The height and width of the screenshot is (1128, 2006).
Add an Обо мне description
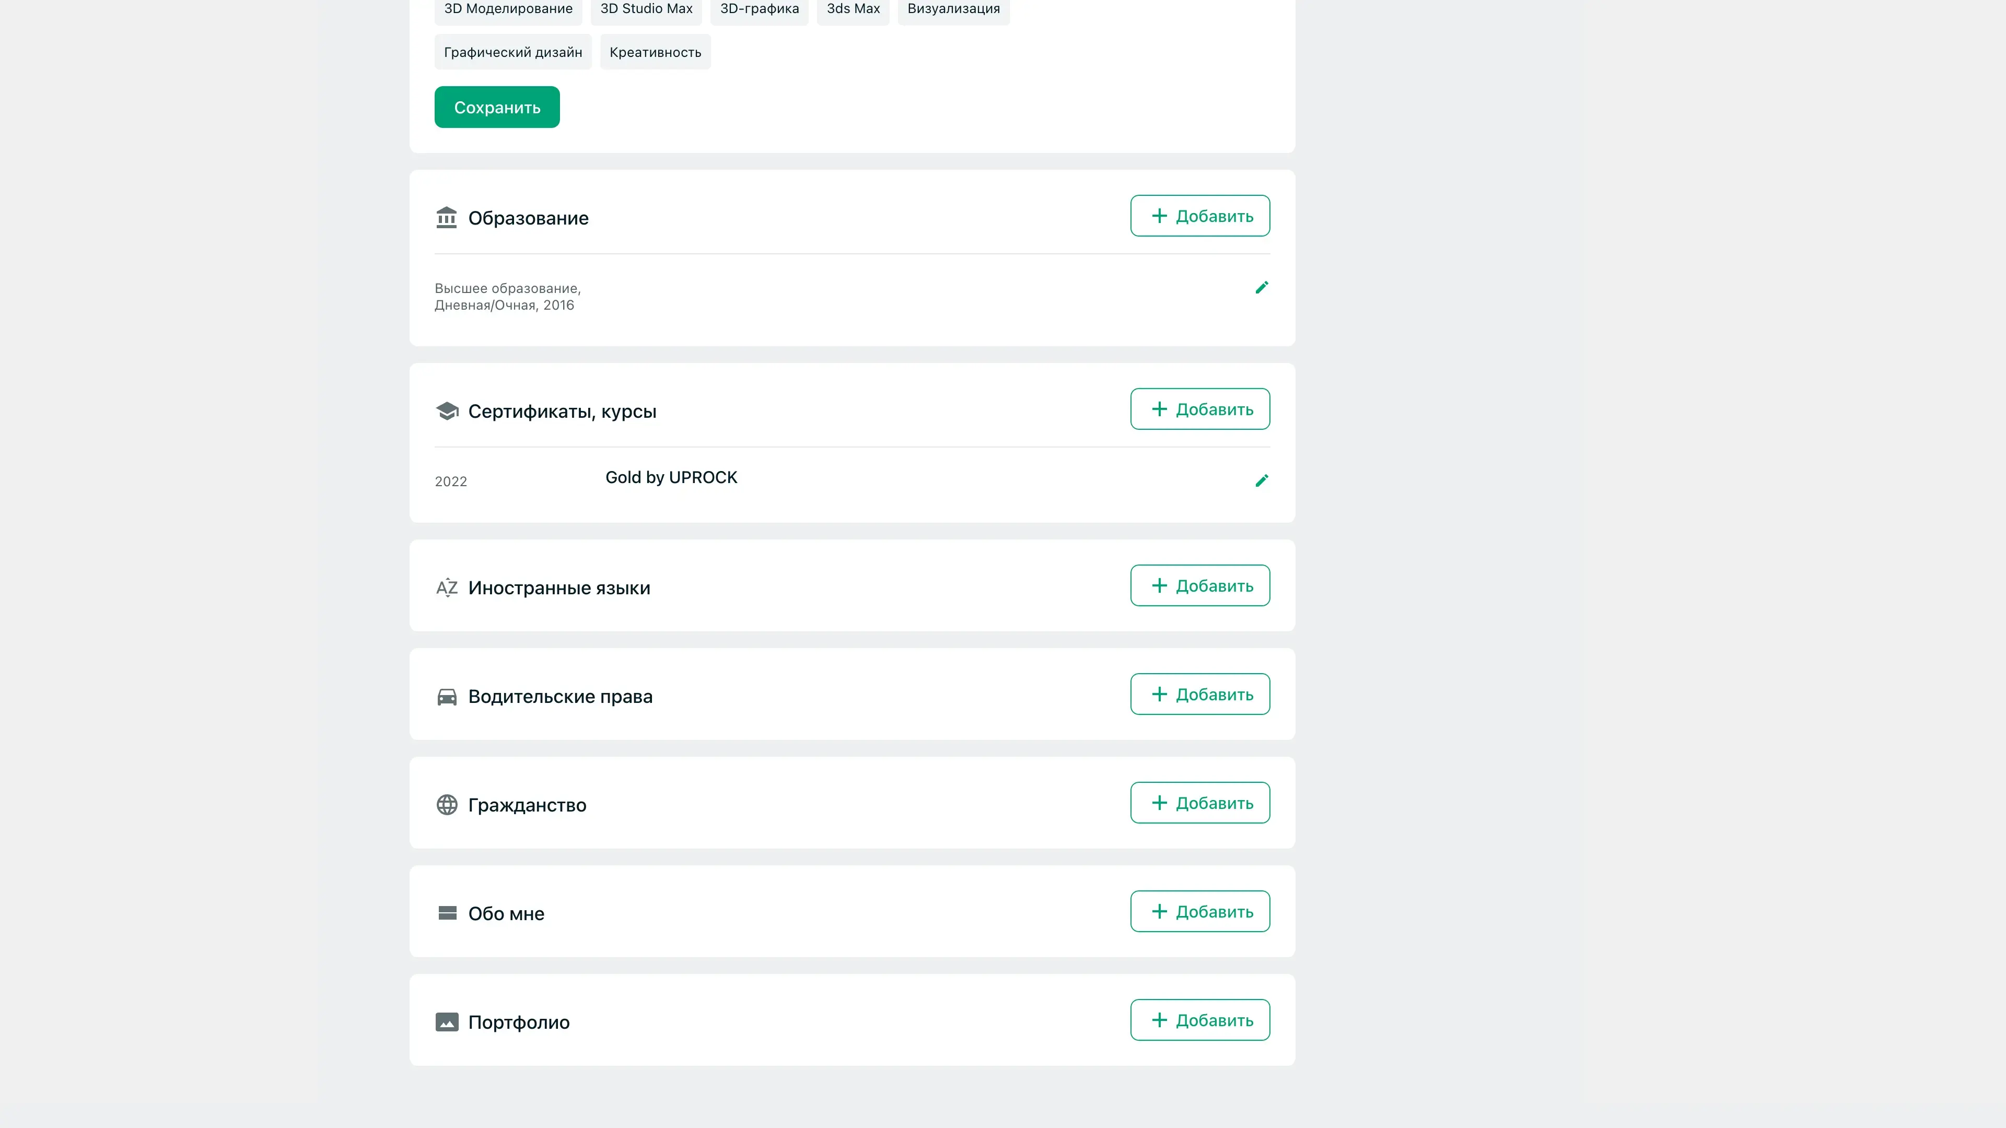(x=1199, y=912)
